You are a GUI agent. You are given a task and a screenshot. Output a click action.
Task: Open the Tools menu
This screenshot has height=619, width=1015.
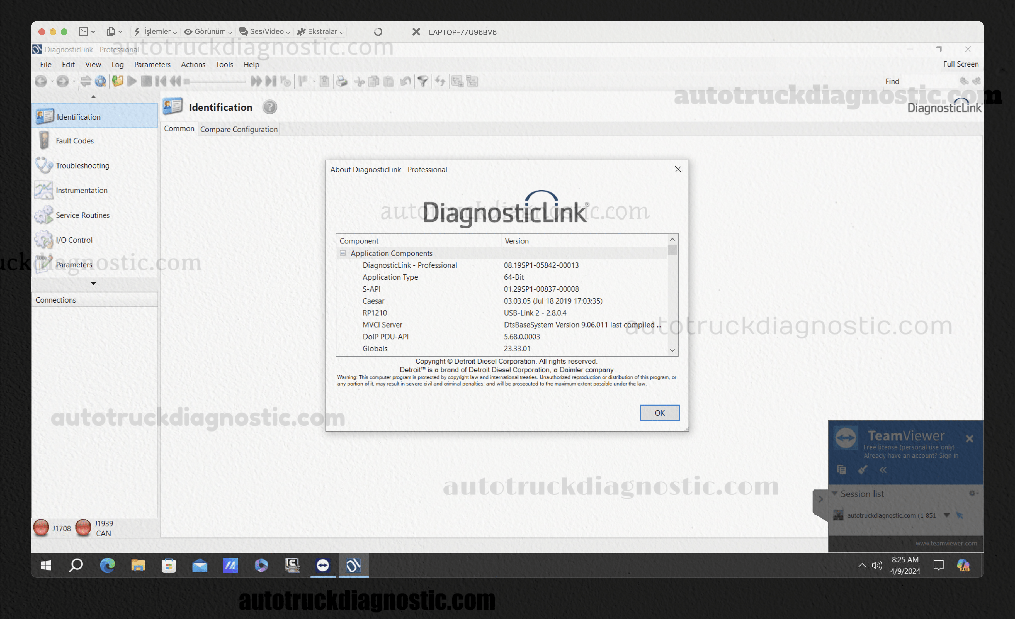pos(224,65)
